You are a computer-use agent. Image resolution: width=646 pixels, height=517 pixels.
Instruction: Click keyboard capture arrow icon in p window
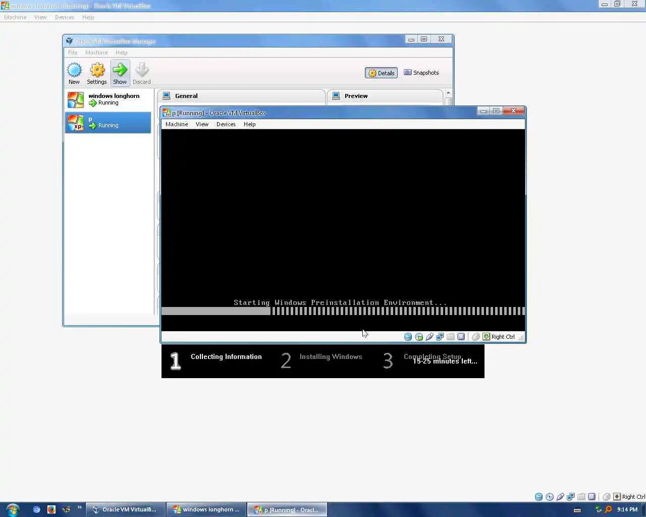pos(487,337)
